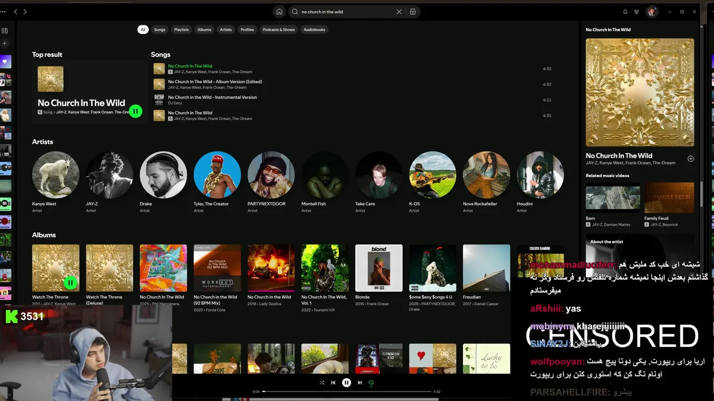Filter results by Albums
The image size is (714, 401).
204,30
